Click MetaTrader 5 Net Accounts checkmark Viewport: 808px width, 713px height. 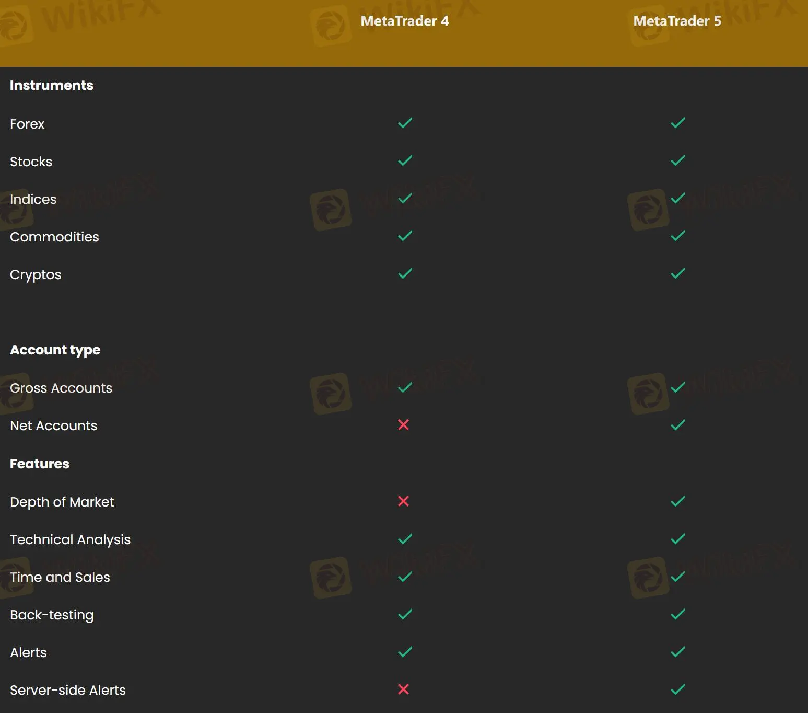tap(677, 425)
